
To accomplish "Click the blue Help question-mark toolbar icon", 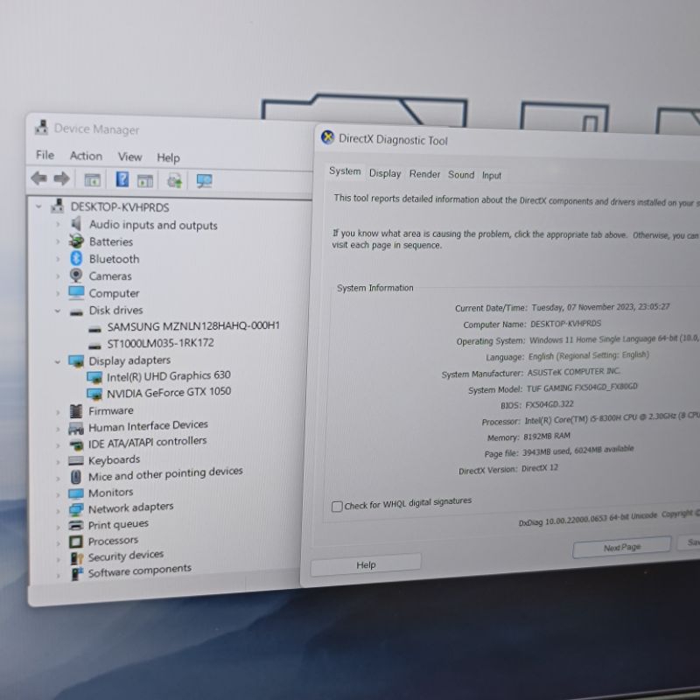I will point(122,179).
